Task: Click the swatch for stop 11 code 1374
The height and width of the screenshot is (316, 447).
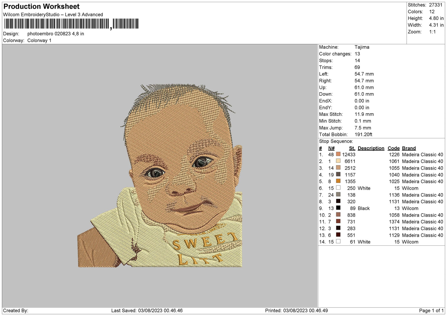Action: (x=338, y=221)
